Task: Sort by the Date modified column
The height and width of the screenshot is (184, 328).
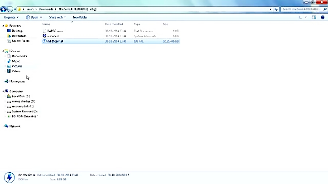Action: click(x=114, y=24)
